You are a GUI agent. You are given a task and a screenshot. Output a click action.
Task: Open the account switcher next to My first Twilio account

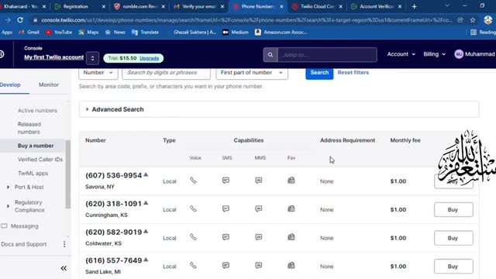pos(92,58)
